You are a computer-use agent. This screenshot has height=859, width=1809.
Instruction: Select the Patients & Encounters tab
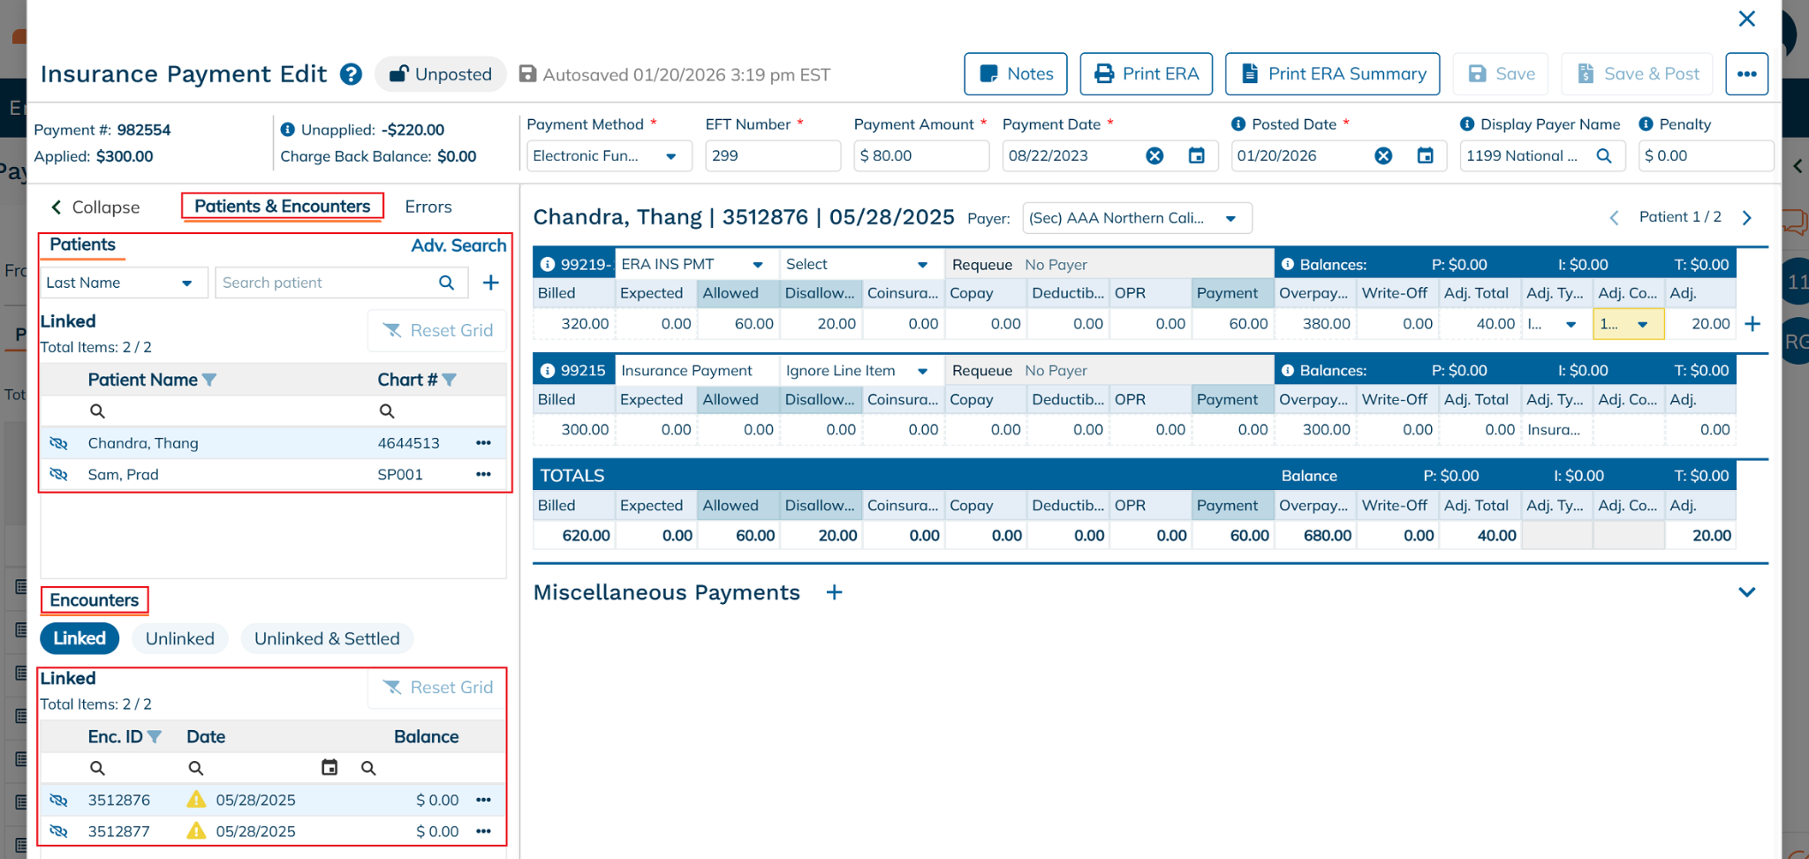(x=282, y=207)
